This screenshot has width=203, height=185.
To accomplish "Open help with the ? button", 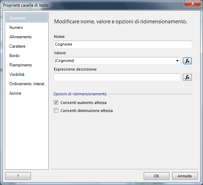I will (x=18, y=176).
